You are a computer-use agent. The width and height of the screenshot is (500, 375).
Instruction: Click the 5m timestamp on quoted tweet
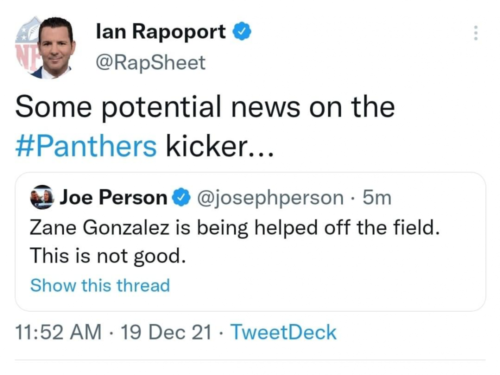(x=376, y=198)
